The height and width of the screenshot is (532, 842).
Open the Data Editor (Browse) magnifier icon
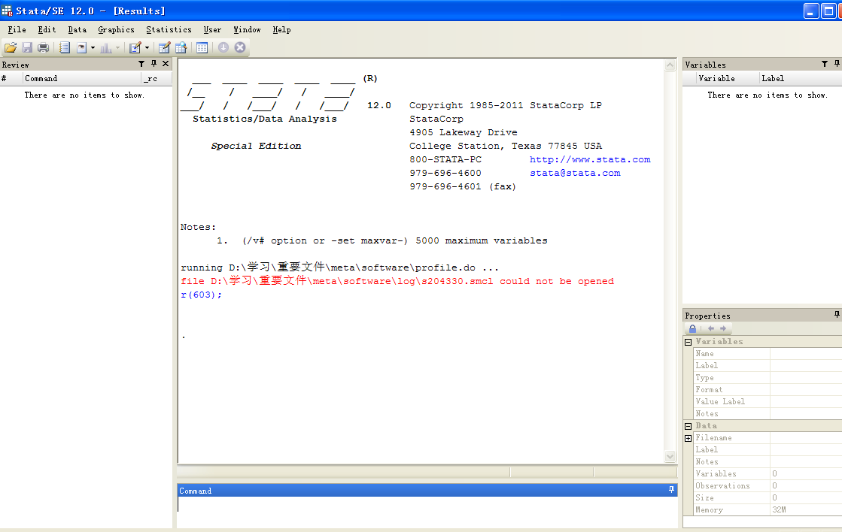click(x=181, y=48)
